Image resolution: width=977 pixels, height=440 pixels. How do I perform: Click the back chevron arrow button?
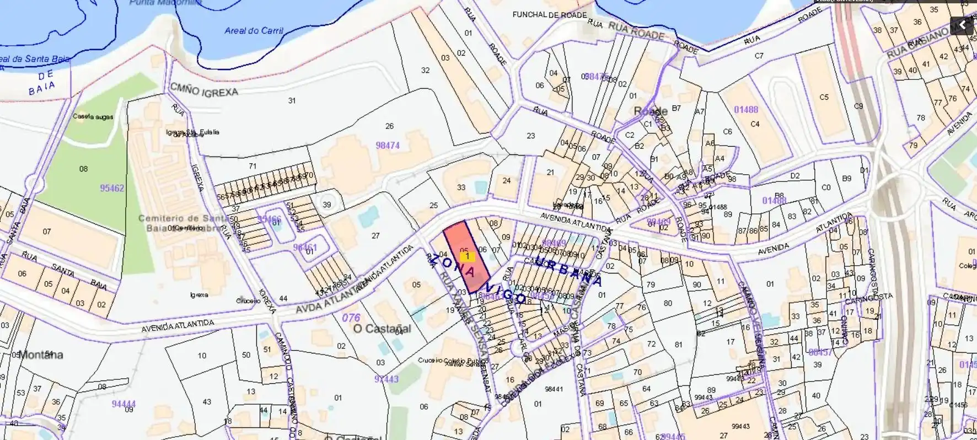962,25
